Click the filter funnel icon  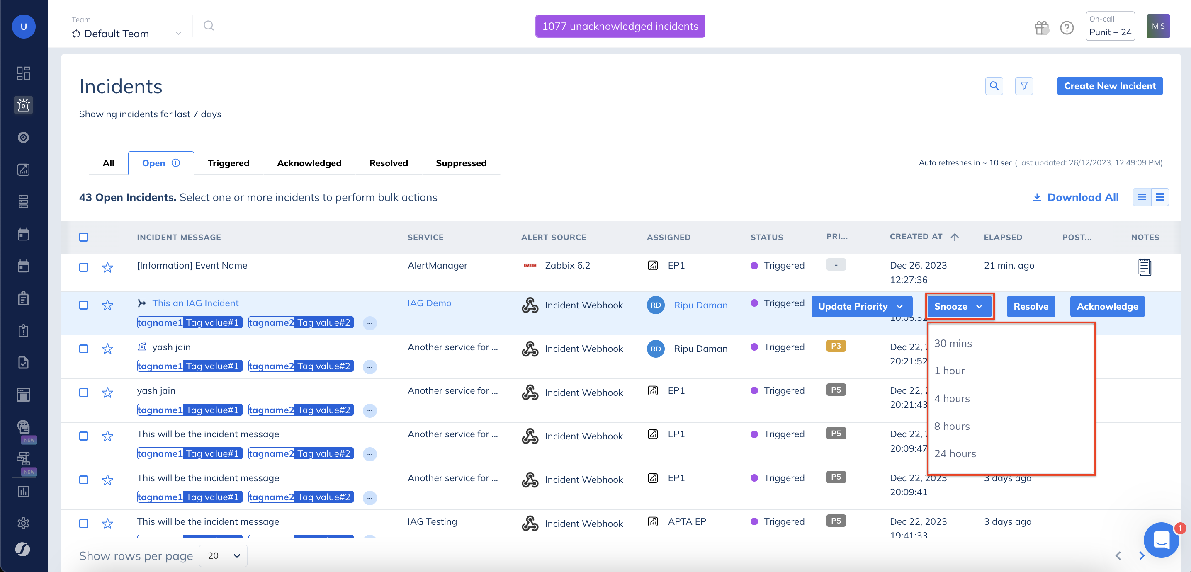click(x=1023, y=86)
